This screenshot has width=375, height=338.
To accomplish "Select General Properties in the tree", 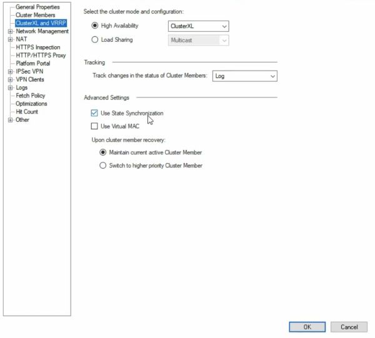I will click(37, 7).
